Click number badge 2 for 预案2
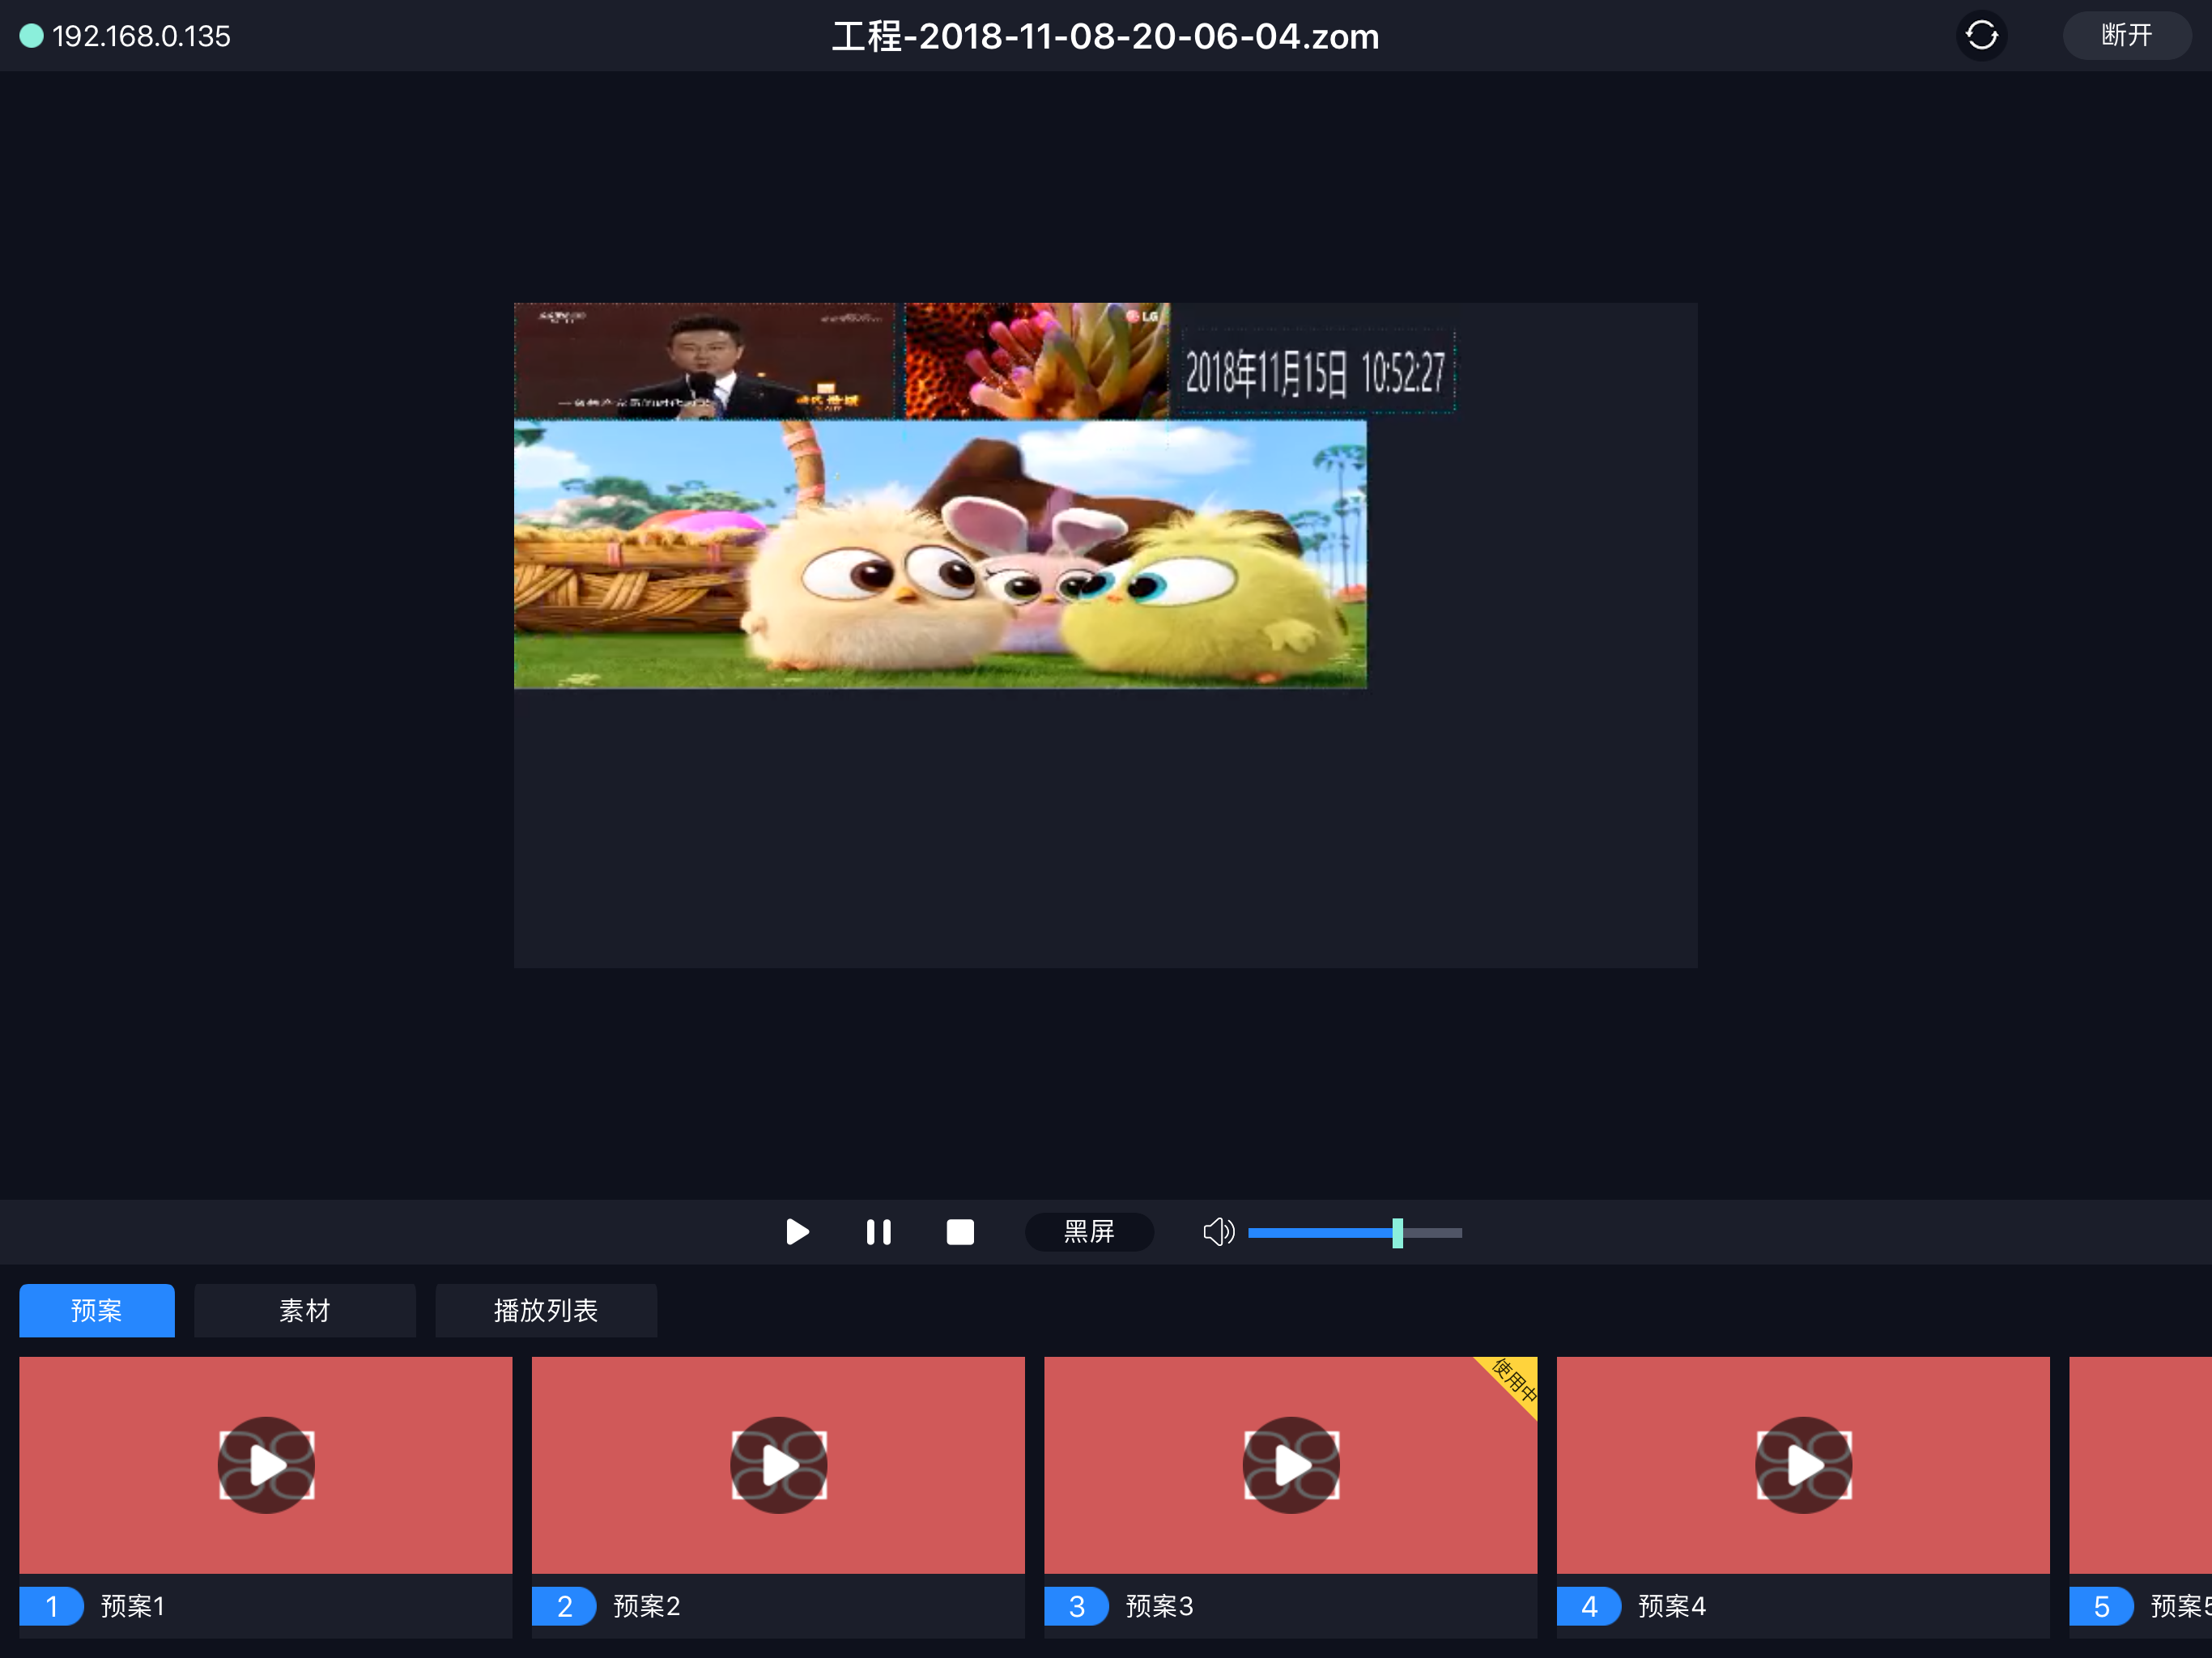Screen dimensions: 2212x1658 [x=564, y=1606]
